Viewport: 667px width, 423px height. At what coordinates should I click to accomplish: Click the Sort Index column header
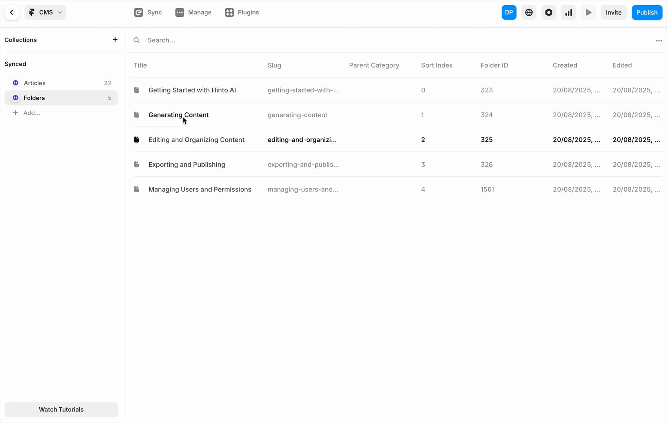click(x=437, y=65)
